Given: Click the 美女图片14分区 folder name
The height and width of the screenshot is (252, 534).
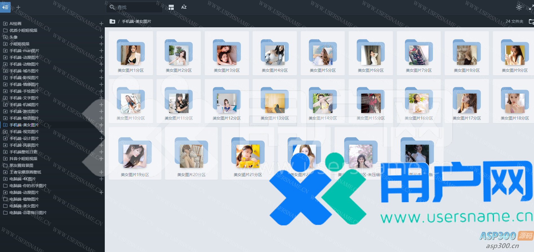Looking at the screenshot, I should click(x=323, y=118).
